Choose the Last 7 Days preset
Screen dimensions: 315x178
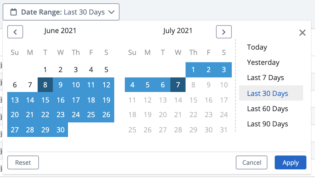265,78
